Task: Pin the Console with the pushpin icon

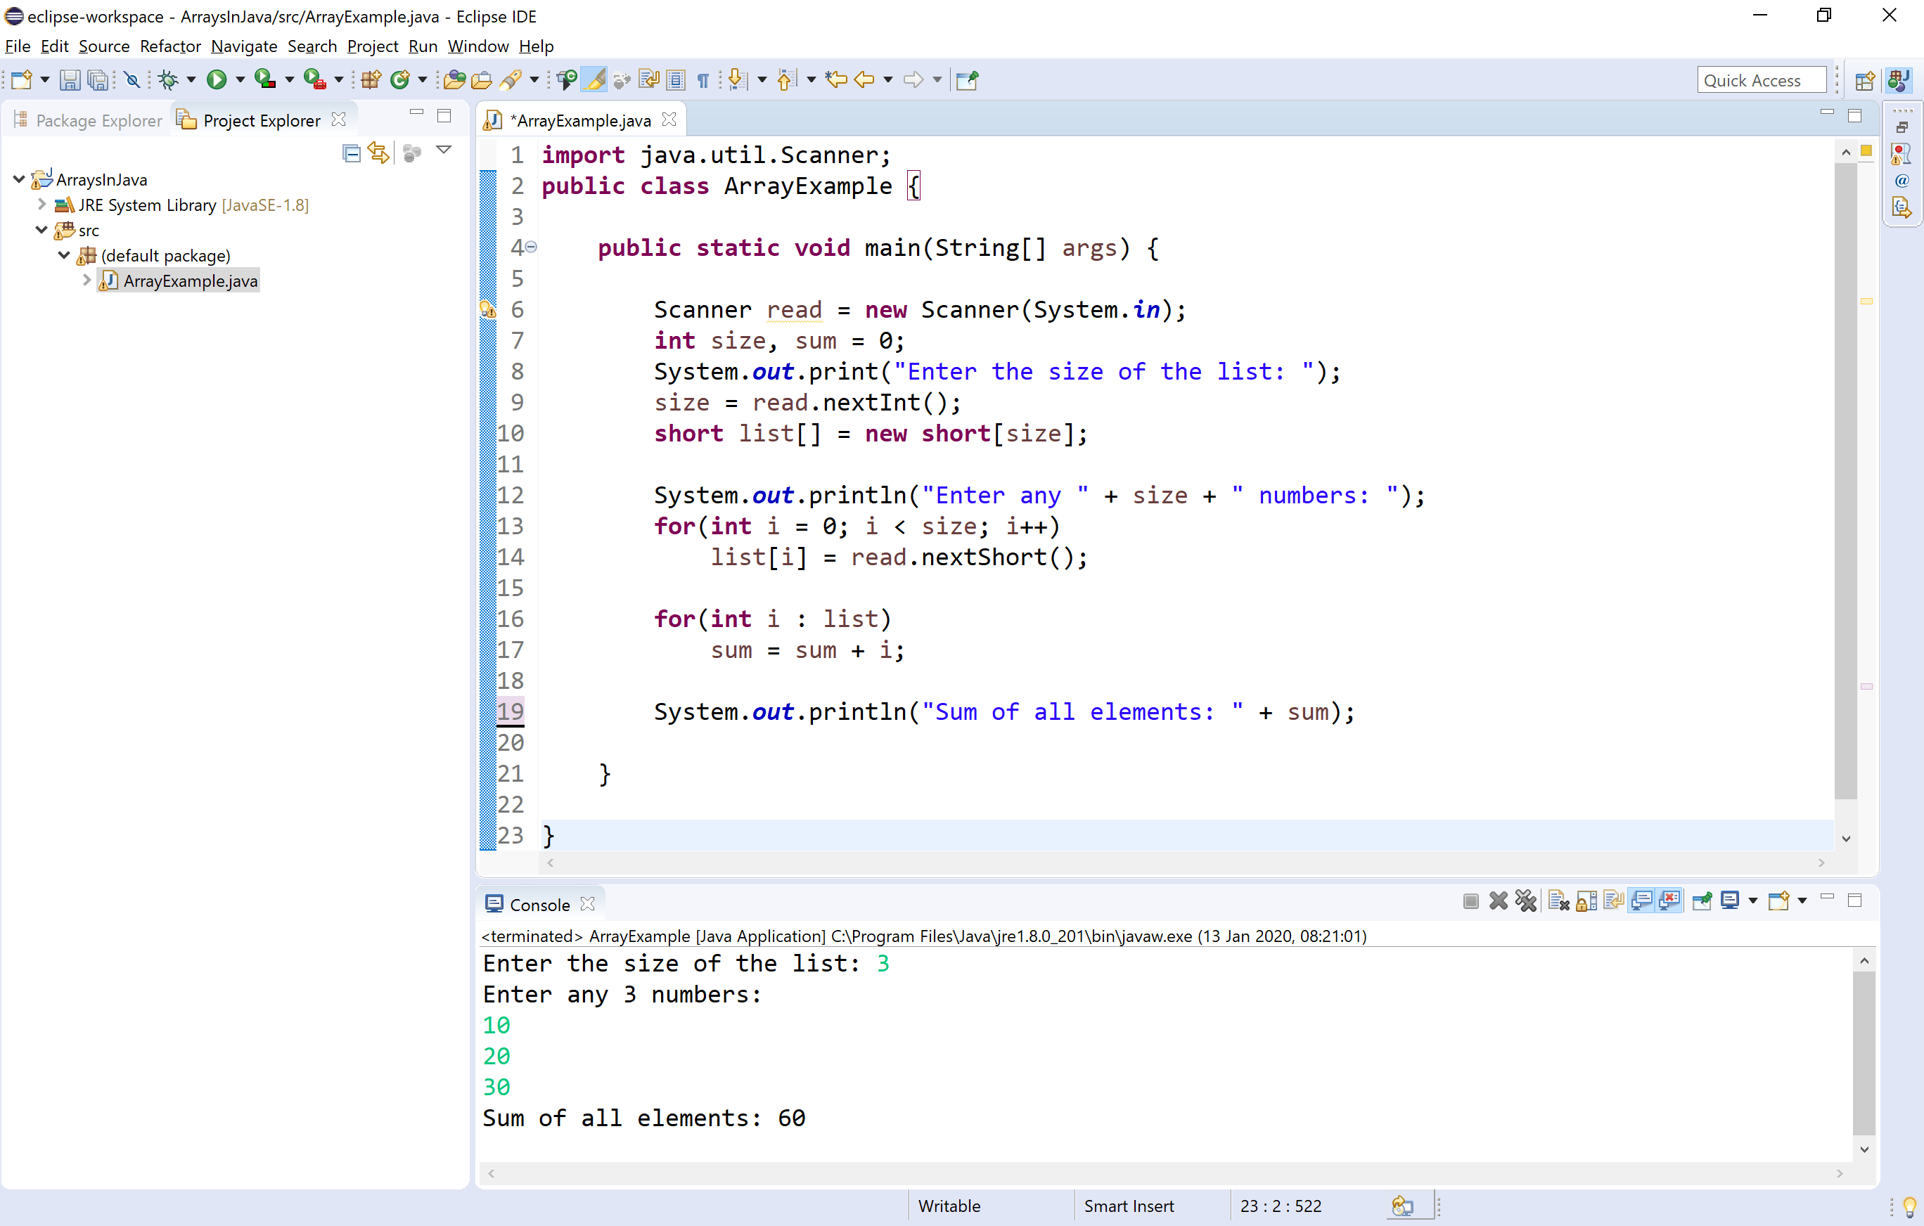Action: [x=1702, y=901]
